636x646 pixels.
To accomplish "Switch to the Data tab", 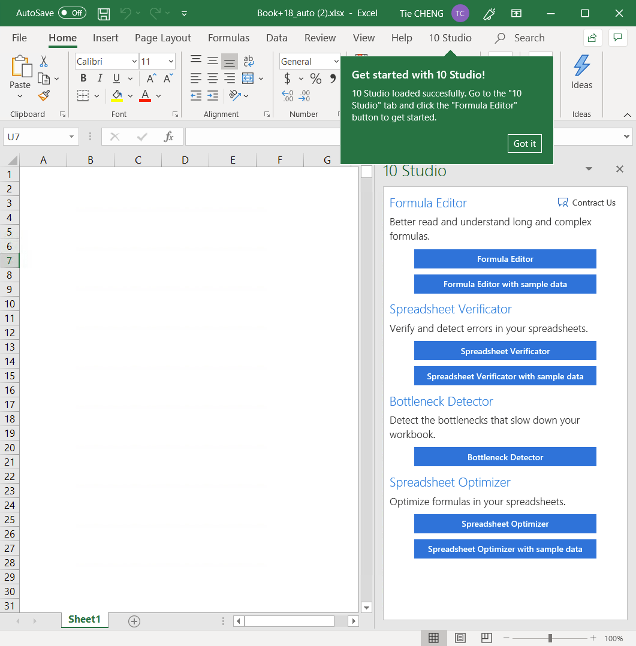I will click(x=276, y=38).
